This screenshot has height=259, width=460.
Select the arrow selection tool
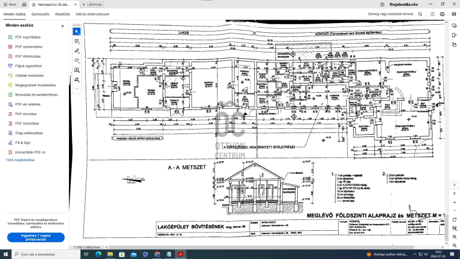click(x=76, y=31)
